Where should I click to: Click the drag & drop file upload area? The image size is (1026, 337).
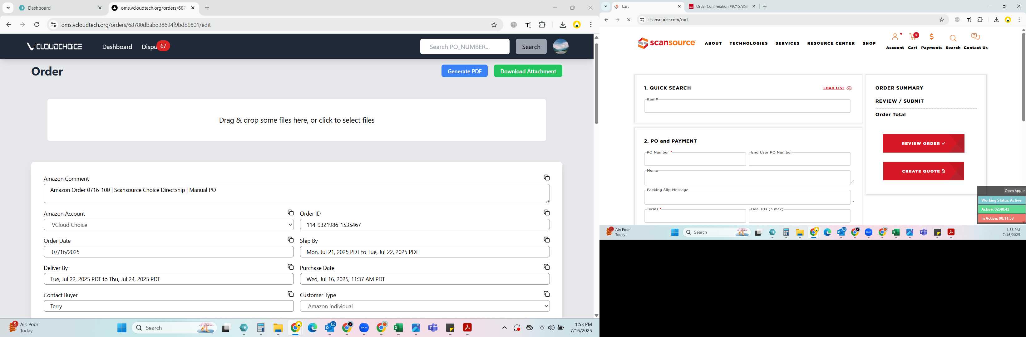click(297, 120)
